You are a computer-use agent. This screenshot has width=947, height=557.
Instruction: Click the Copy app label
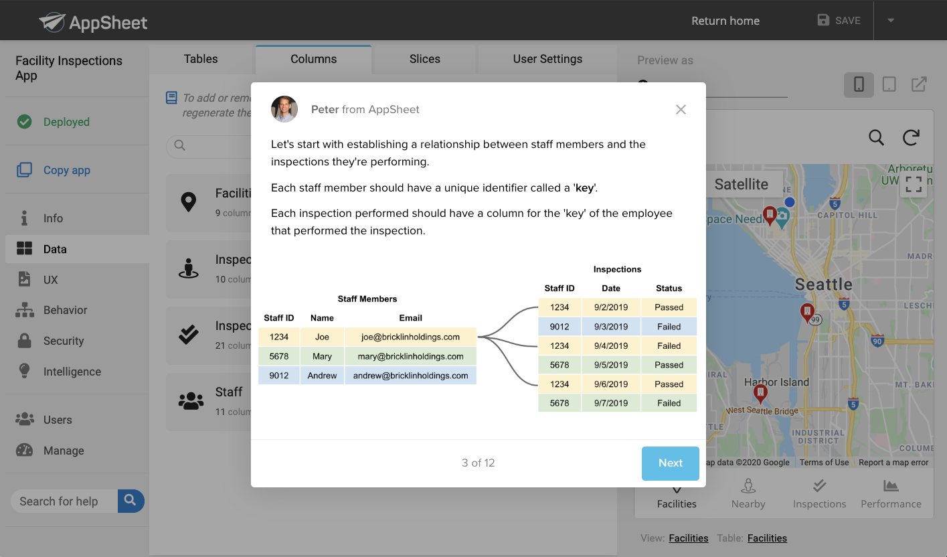[x=67, y=170]
